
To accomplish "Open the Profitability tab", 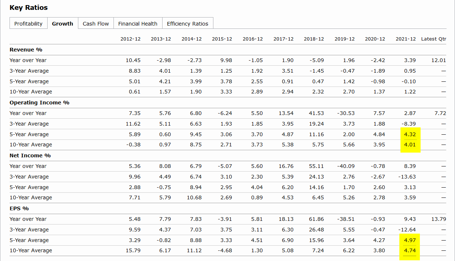I will tap(28, 24).
